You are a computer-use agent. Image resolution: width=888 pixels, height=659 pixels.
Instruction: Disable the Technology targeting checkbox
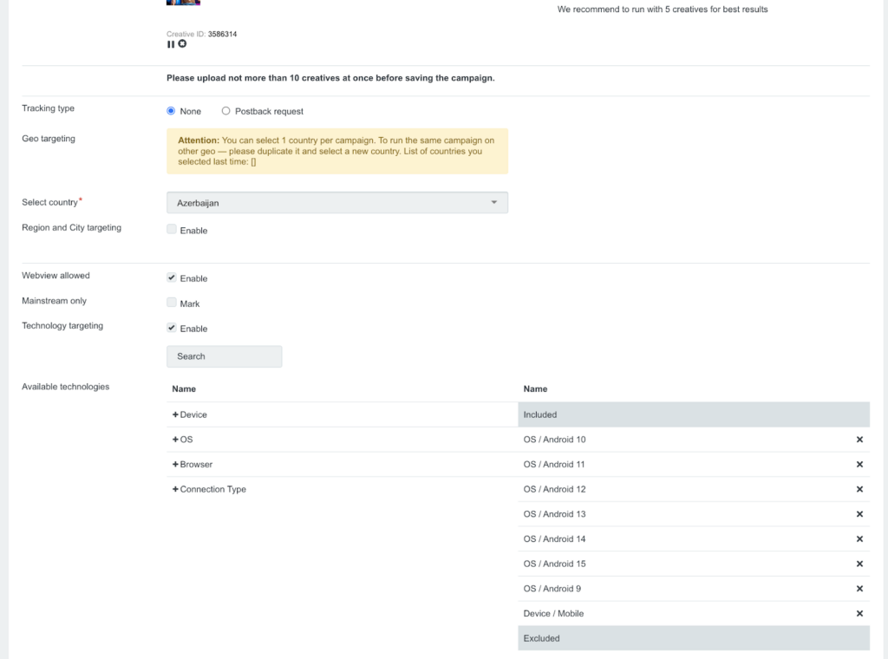(172, 328)
